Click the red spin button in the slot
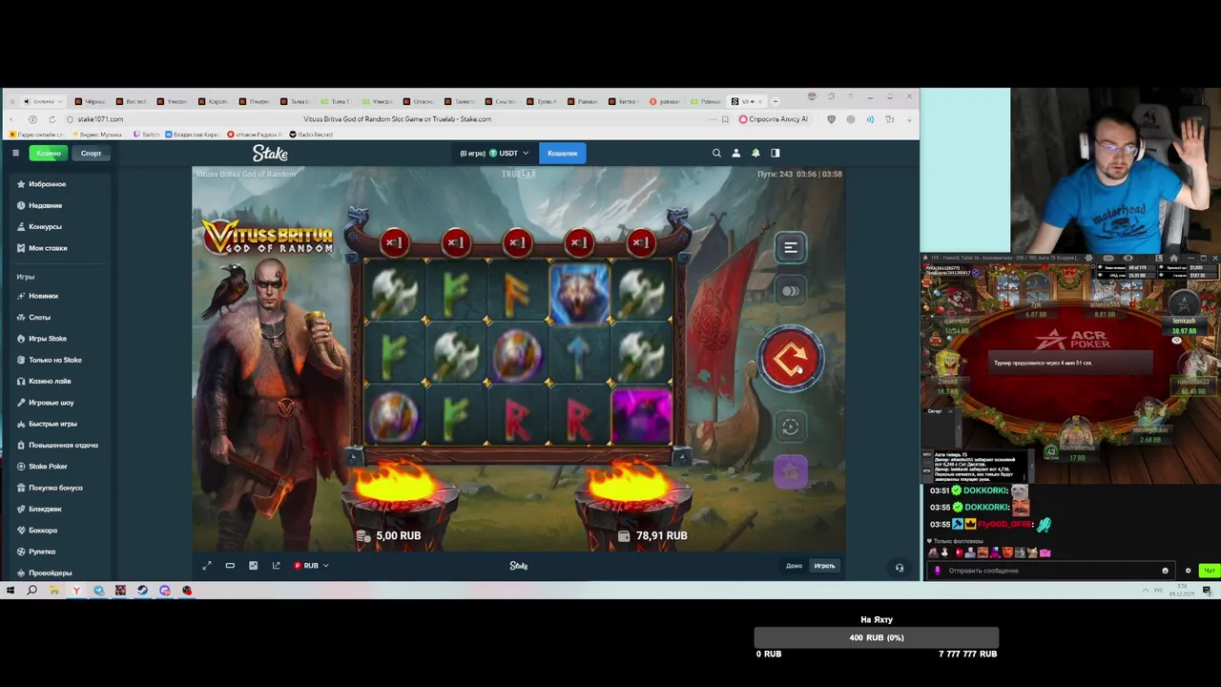 (x=790, y=360)
